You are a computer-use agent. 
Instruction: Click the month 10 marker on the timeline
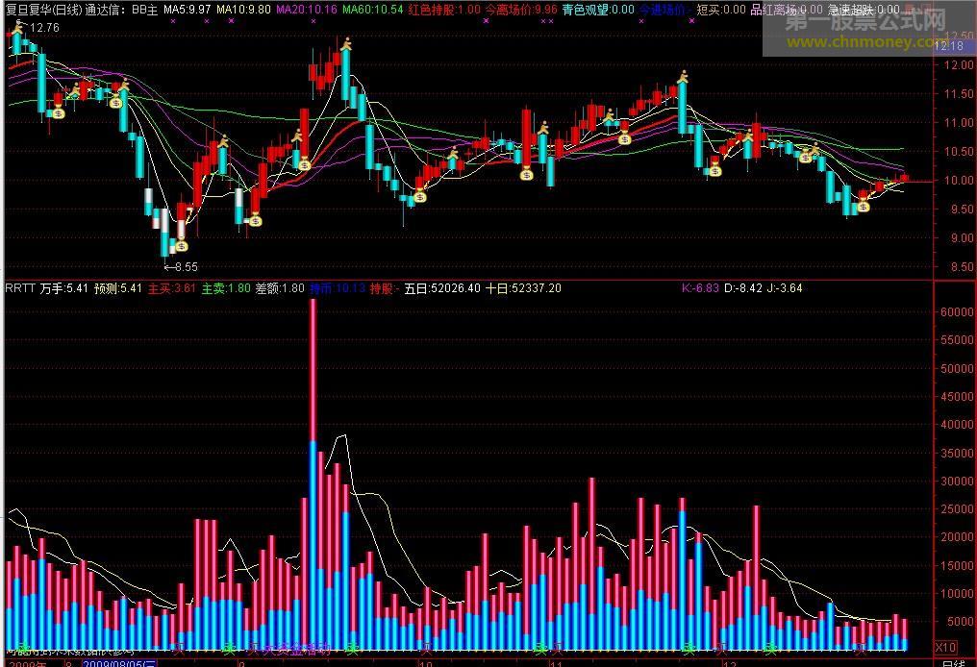tap(426, 664)
